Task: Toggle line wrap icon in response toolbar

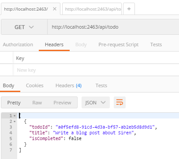Action: [119, 102]
